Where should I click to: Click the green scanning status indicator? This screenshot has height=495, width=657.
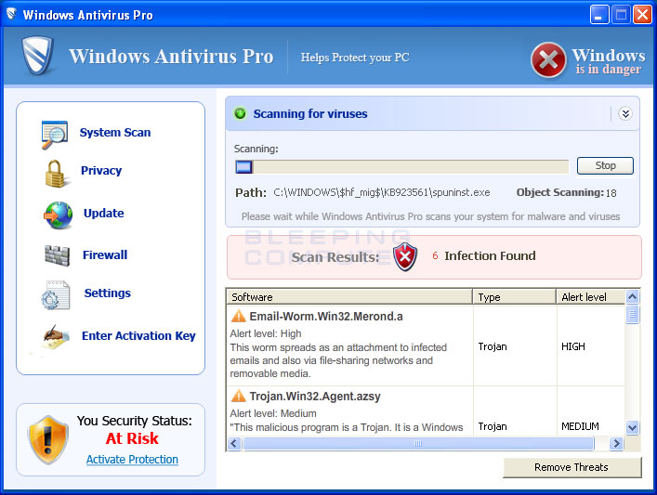(x=240, y=113)
